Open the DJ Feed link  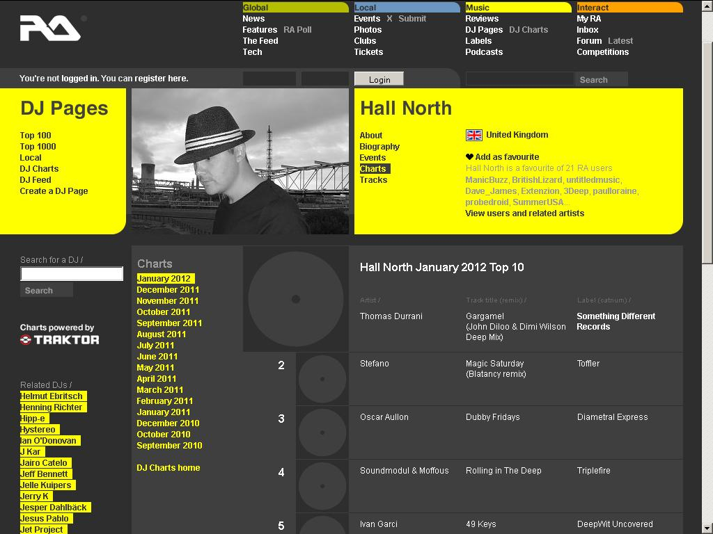pyautogui.click(x=36, y=180)
